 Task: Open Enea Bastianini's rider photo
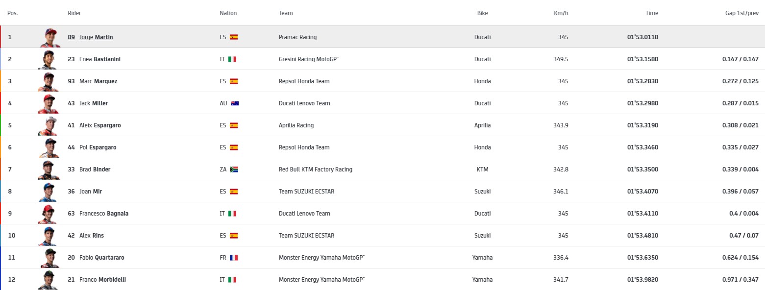pyautogui.click(x=49, y=59)
